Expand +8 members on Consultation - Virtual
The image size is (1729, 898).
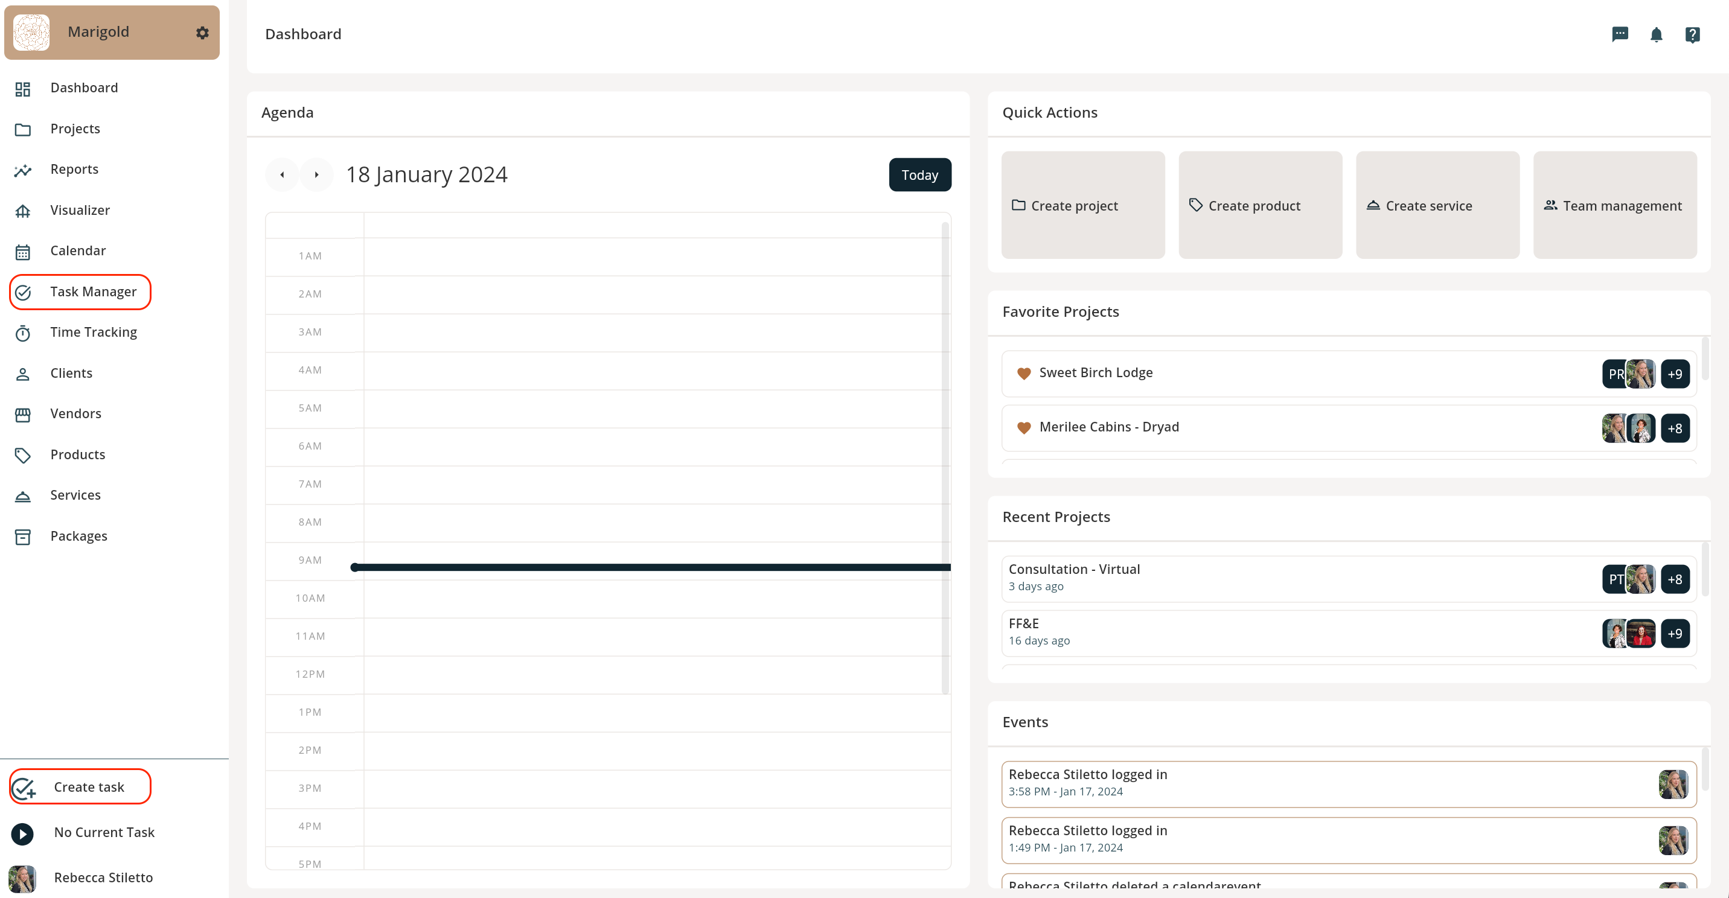(1675, 579)
